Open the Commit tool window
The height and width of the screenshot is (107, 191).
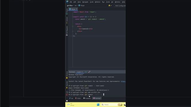click(67, 20)
